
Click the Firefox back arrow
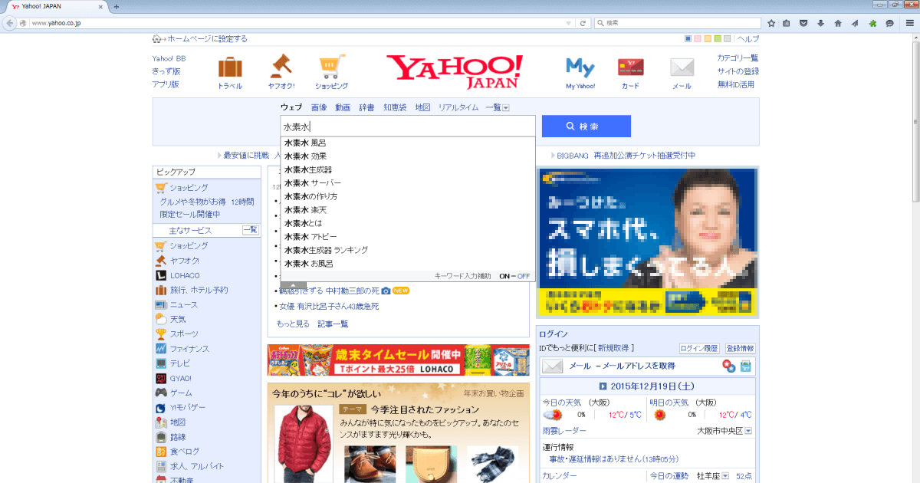click(x=11, y=23)
